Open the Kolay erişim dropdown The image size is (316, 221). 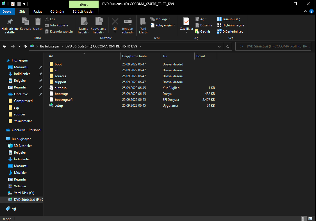163,25
